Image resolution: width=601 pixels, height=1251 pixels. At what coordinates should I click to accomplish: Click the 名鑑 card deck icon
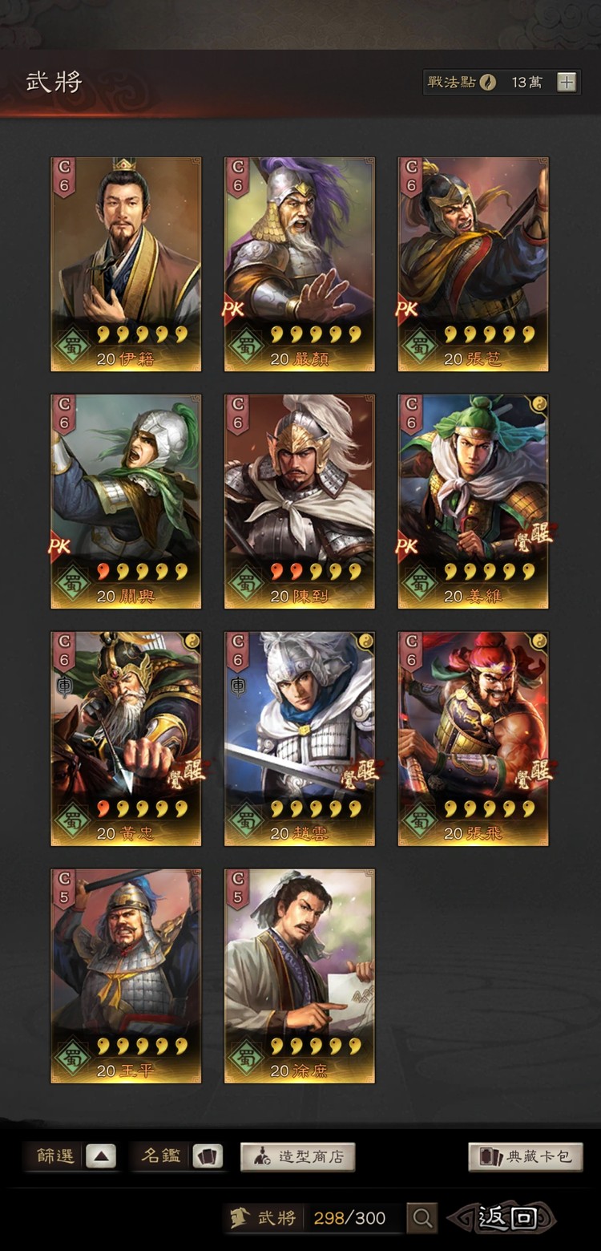click(x=208, y=1156)
